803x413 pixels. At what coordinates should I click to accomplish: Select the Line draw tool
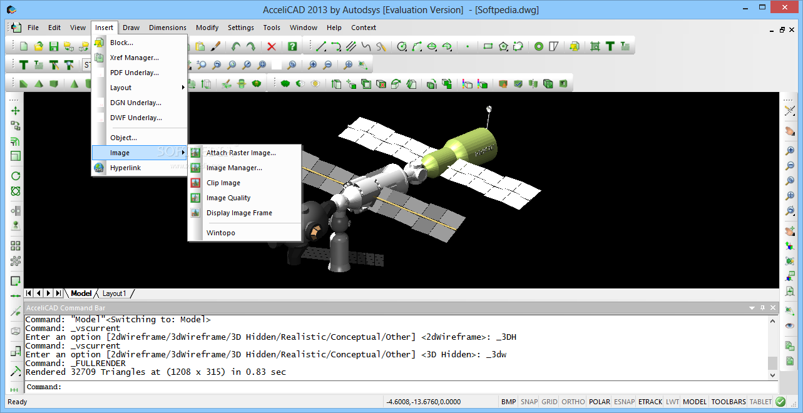320,46
